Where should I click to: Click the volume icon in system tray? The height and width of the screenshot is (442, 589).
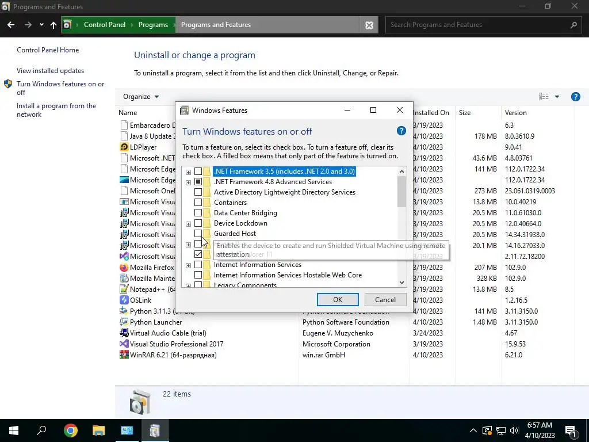[514, 430]
